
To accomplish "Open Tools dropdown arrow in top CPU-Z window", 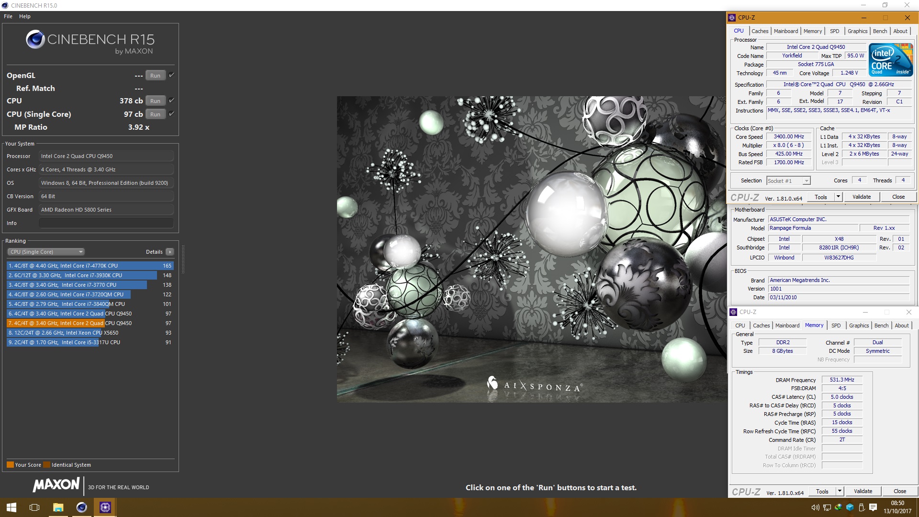I will [x=838, y=197].
